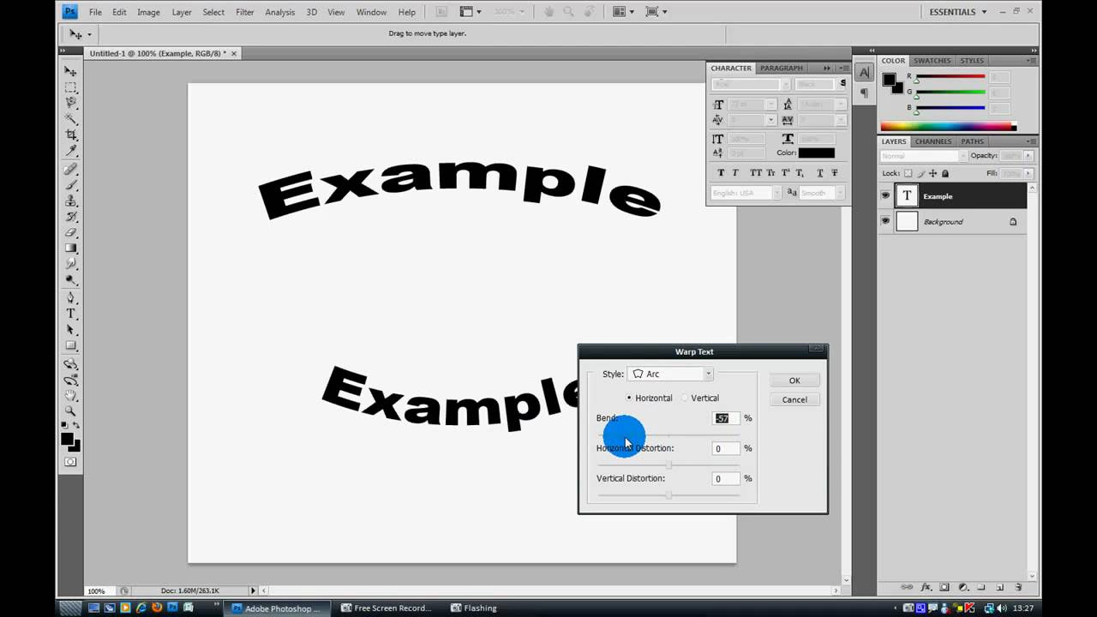Select the Move tool in the toolbox

tap(71, 71)
